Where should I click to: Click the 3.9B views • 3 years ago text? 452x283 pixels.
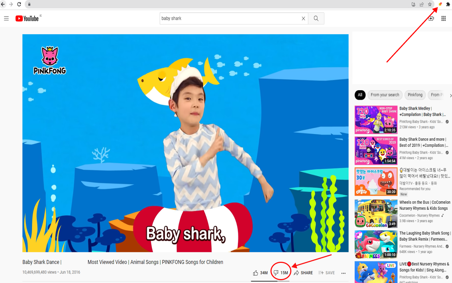416,221
